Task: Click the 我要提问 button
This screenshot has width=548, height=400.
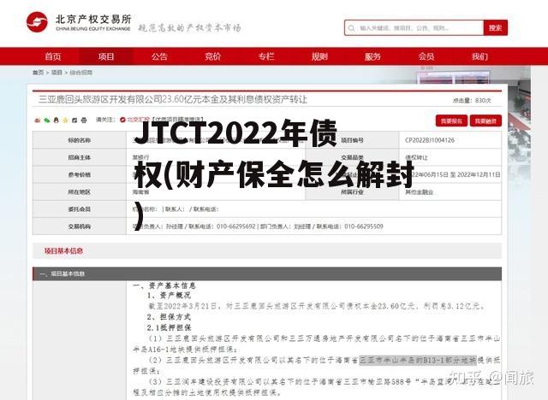Action: point(488,121)
